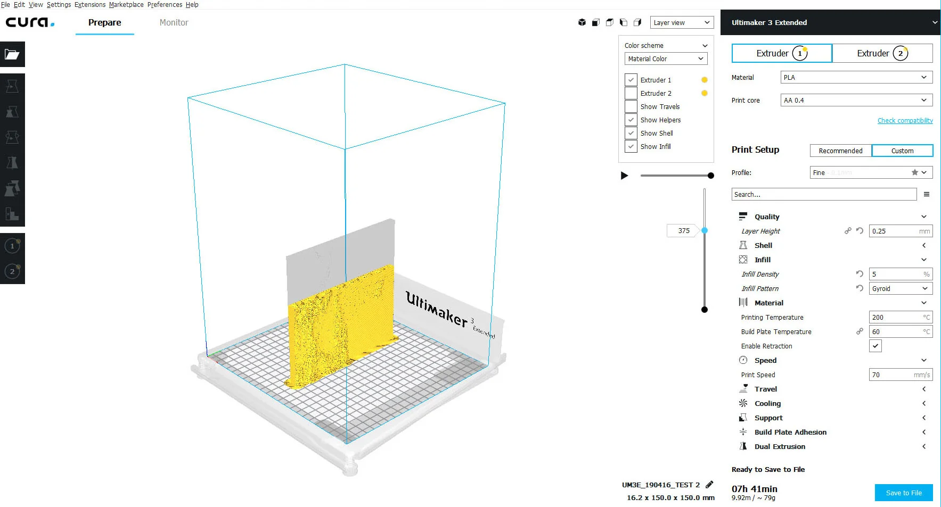The height and width of the screenshot is (507, 941).
Task: Expand the Support settings category
Action: [833, 418]
